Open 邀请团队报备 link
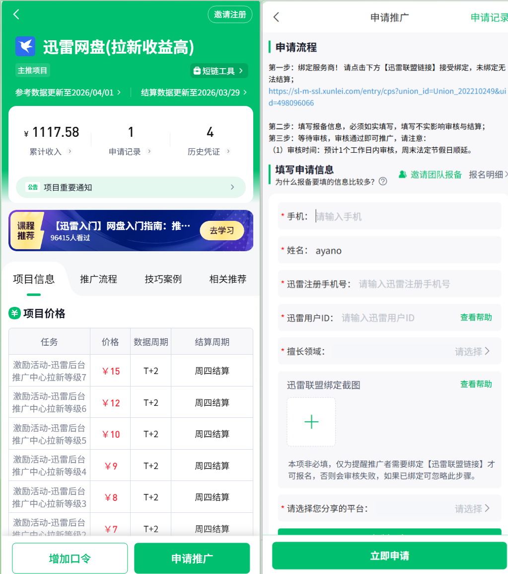 click(430, 175)
